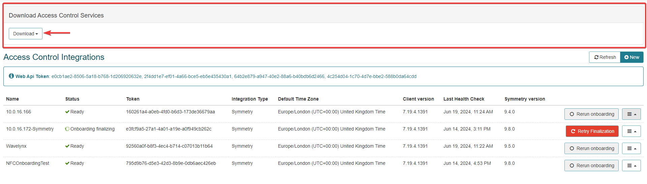Click the first Web Api Token value
Image resolution: width=647 pixels, height=184 pixels.
pos(96,76)
